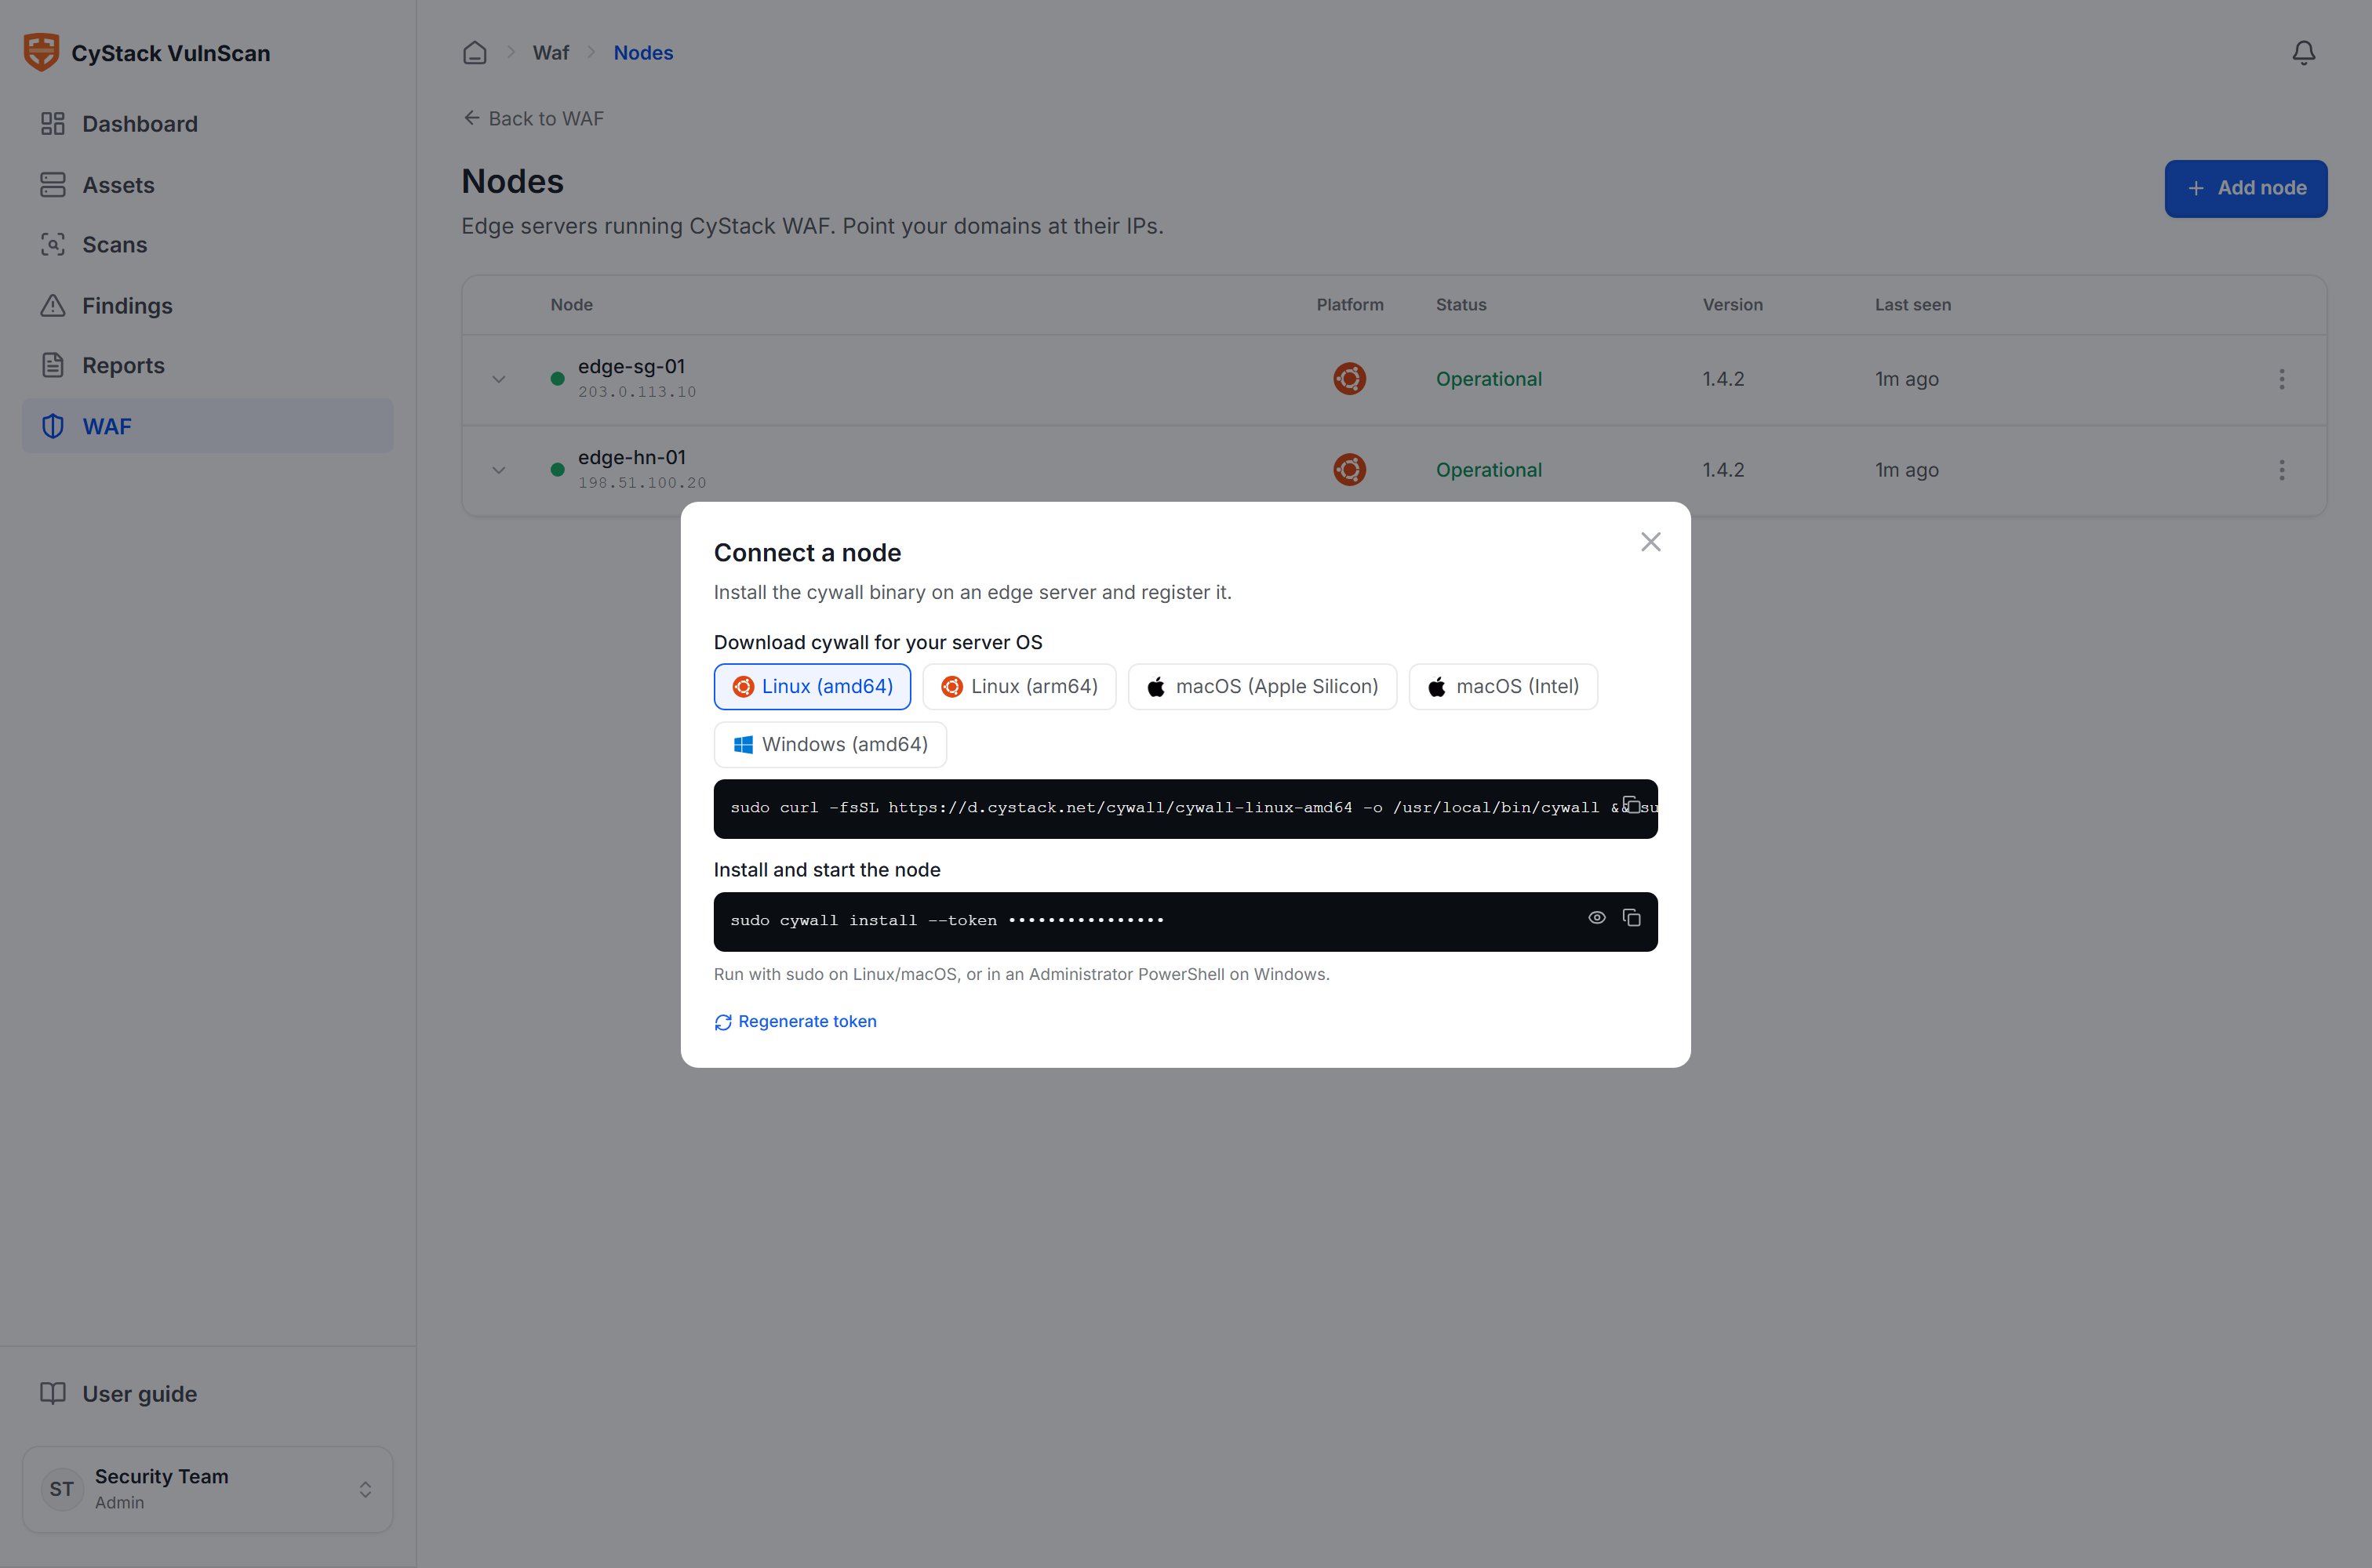
Task: Click the CyStack VulnScan shield logo
Action: point(41,52)
